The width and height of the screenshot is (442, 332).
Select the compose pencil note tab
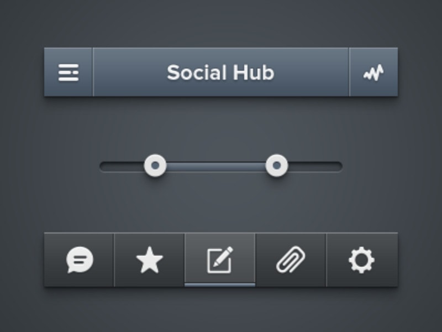220,260
